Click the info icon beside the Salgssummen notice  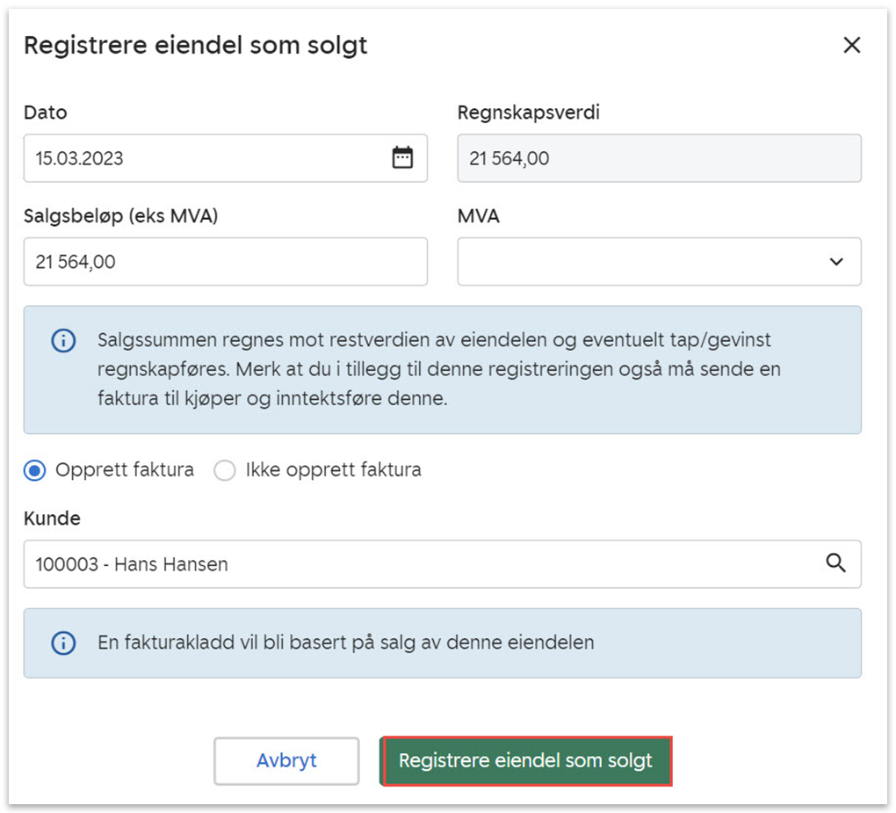point(63,341)
